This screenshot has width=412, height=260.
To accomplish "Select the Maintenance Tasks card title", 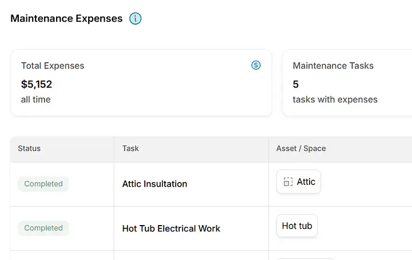I will click(x=333, y=66).
